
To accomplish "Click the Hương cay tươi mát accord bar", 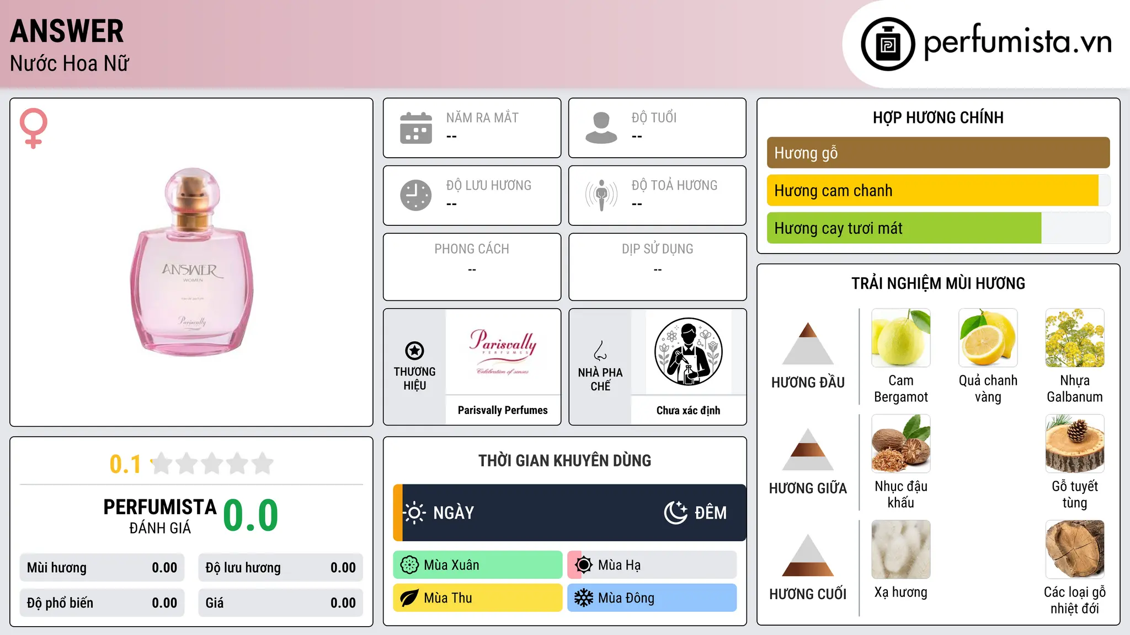I will (938, 228).
